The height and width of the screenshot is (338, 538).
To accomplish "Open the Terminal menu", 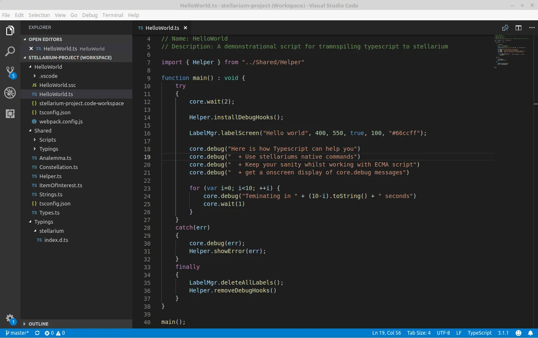I will point(113,15).
